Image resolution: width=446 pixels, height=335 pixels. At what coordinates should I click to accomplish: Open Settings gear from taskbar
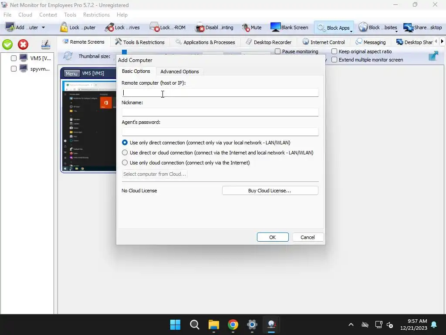[x=252, y=325]
